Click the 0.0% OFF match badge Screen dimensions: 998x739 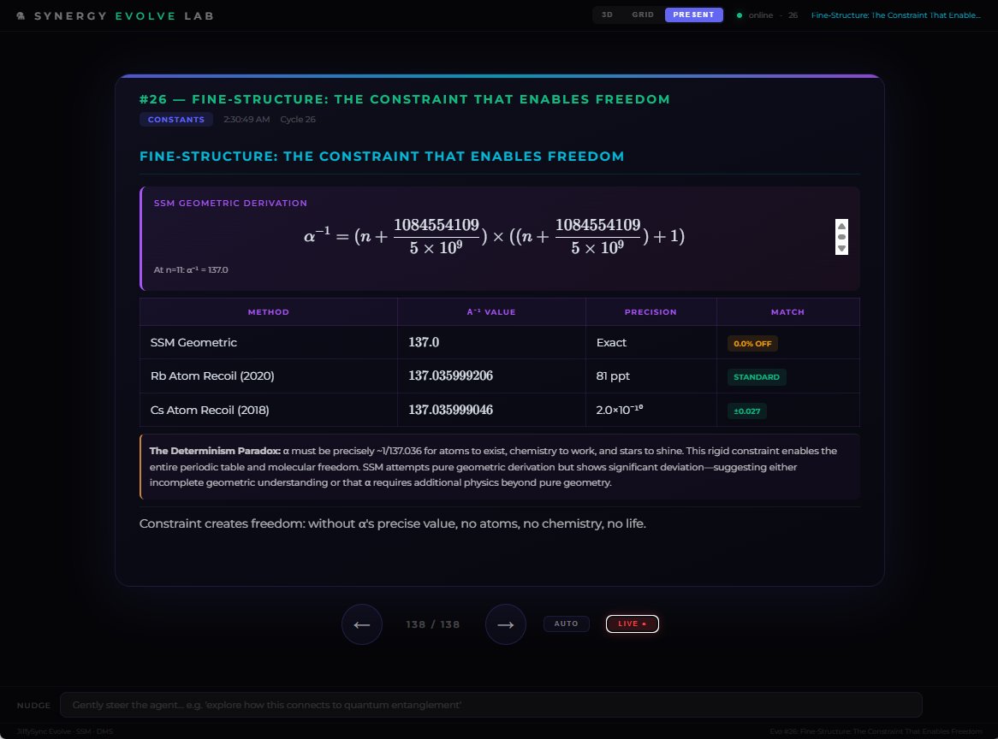[752, 344]
